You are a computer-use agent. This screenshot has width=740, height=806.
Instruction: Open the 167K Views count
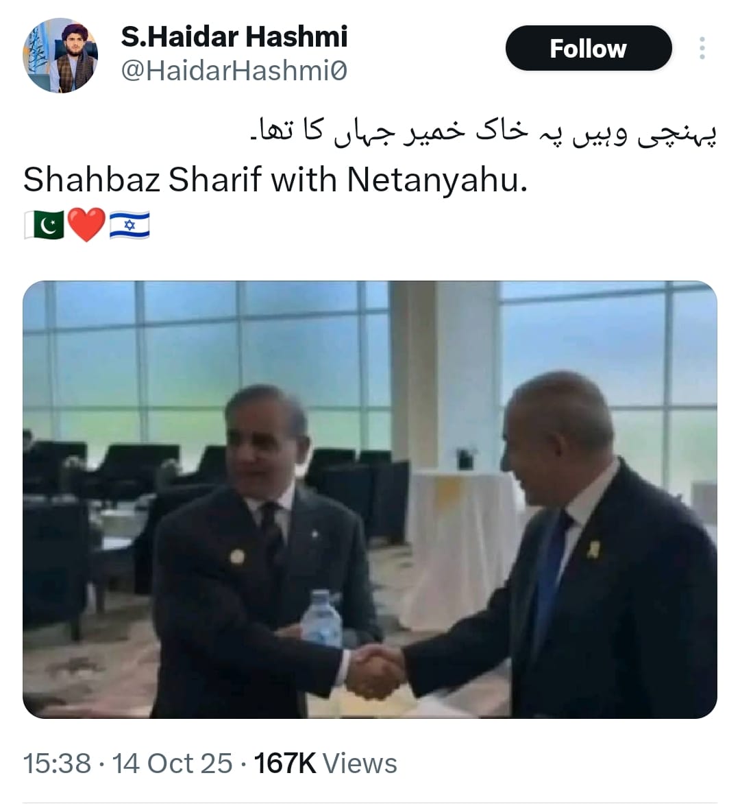325,763
